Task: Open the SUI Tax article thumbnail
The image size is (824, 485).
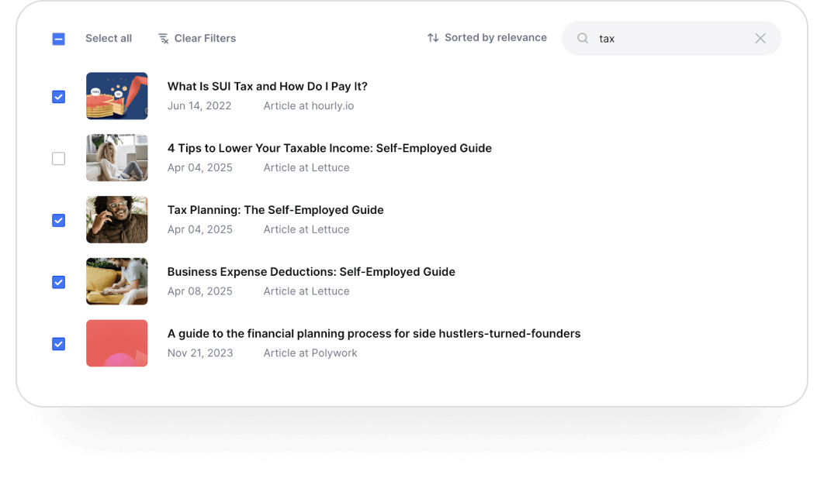Action: point(116,96)
